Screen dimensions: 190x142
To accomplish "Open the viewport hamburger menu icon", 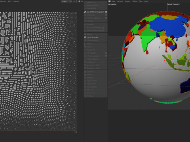I will tap(110, 1).
